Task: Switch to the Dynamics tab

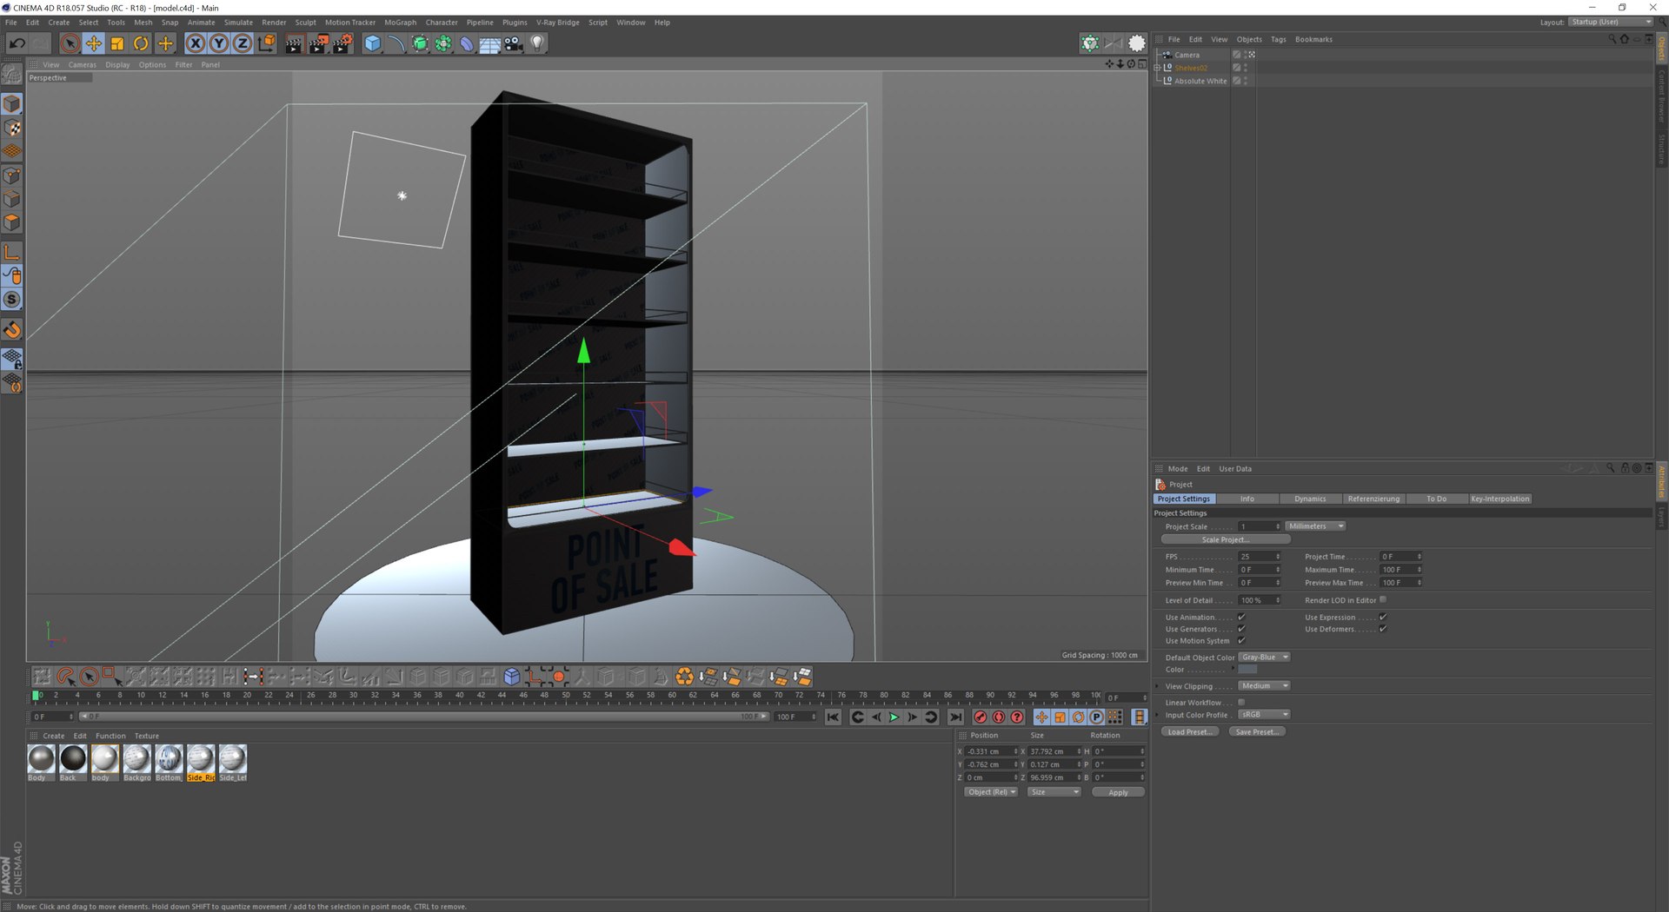Action: [x=1310, y=499]
